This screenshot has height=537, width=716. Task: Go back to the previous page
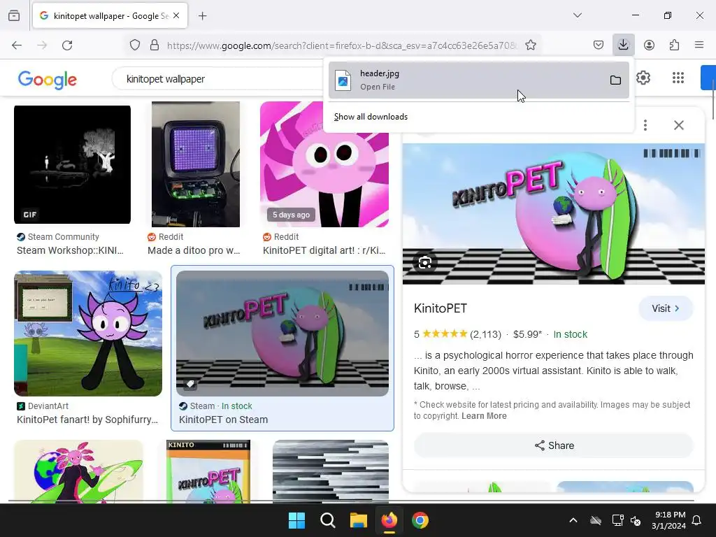pos(17,45)
